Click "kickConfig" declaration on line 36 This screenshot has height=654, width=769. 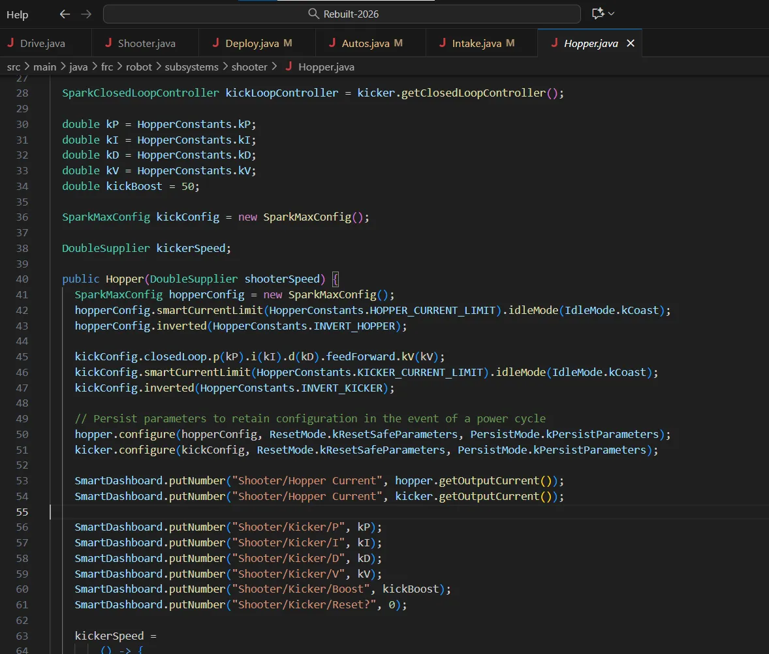(x=188, y=217)
